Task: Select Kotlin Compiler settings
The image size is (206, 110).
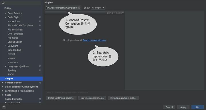Action: pyautogui.click(x=13, y=99)
